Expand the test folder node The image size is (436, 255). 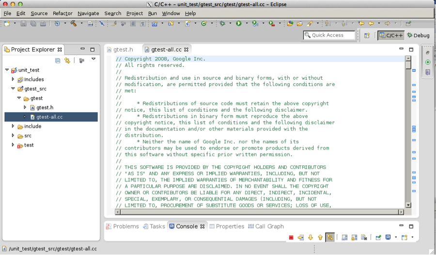coord(13,145)
